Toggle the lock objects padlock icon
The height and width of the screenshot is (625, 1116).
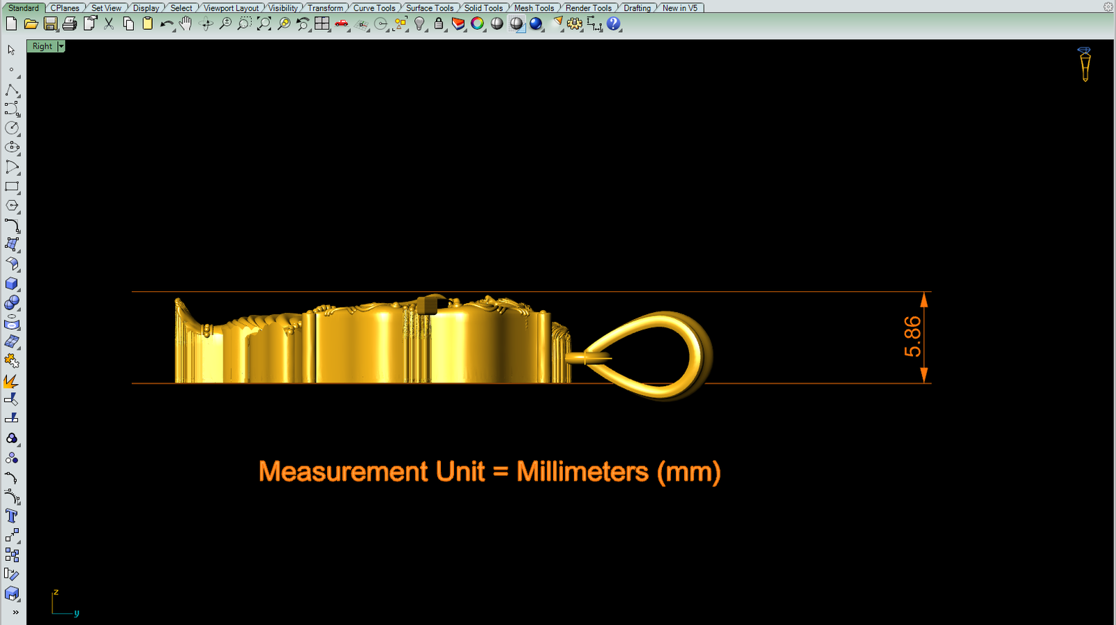point(439,24)
